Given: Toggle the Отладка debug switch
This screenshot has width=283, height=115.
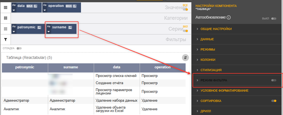Looking at the screenshot, I should [x=19, y=48].
